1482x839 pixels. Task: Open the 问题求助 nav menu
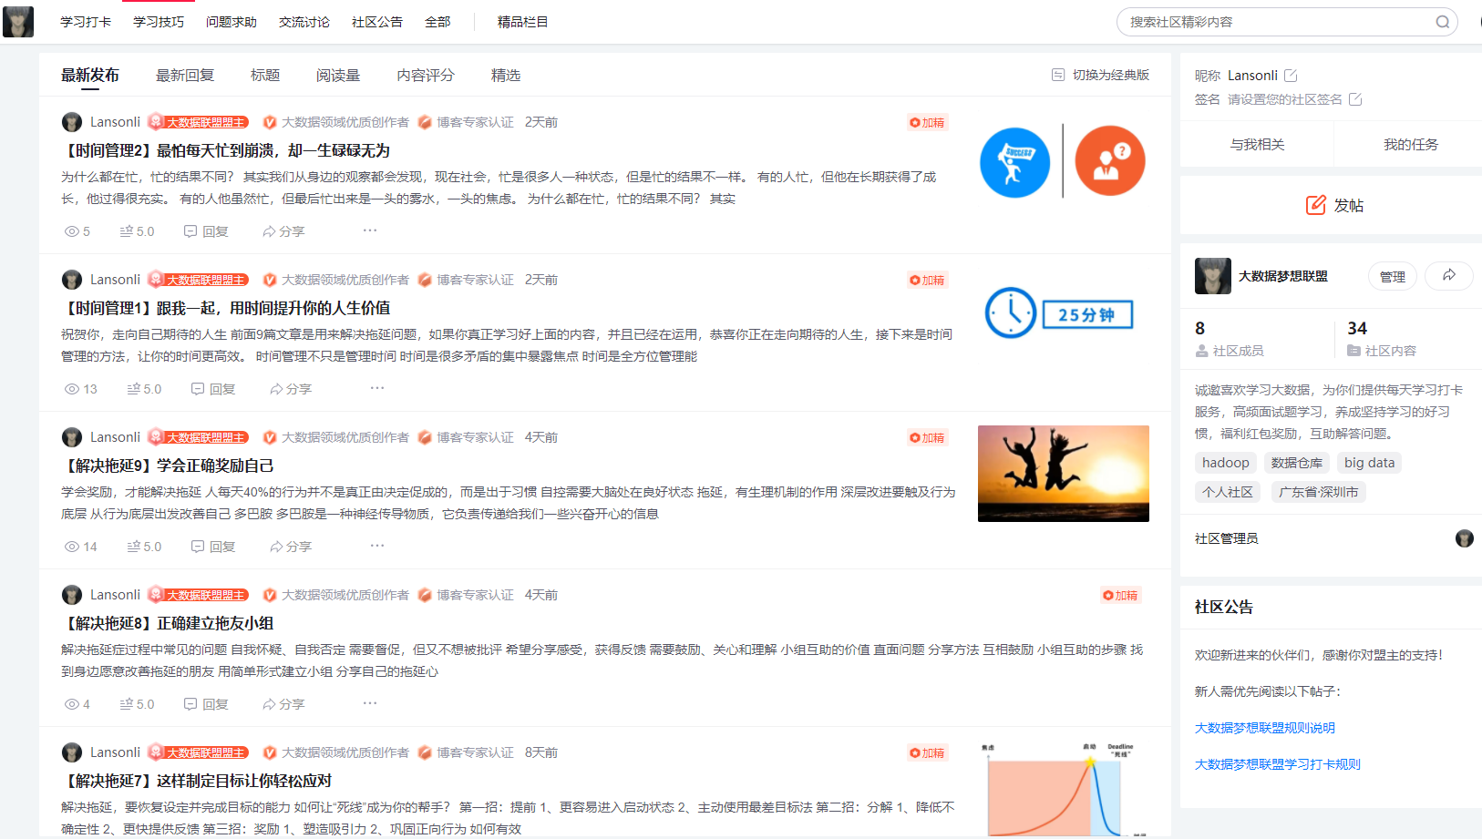(x=232, y=22)
